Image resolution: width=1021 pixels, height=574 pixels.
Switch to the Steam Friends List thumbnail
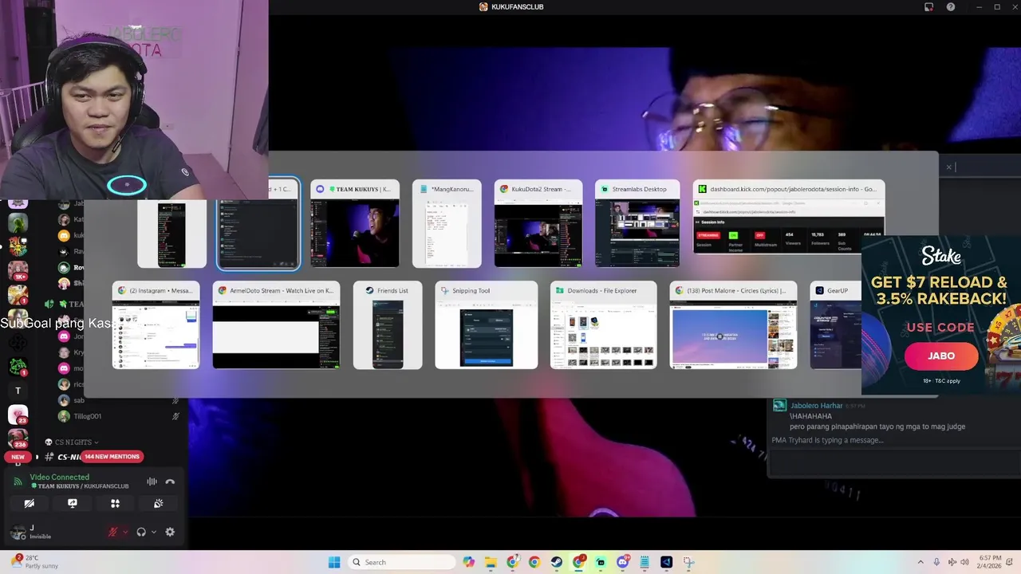pyautogui.click(x=388, y=325)
